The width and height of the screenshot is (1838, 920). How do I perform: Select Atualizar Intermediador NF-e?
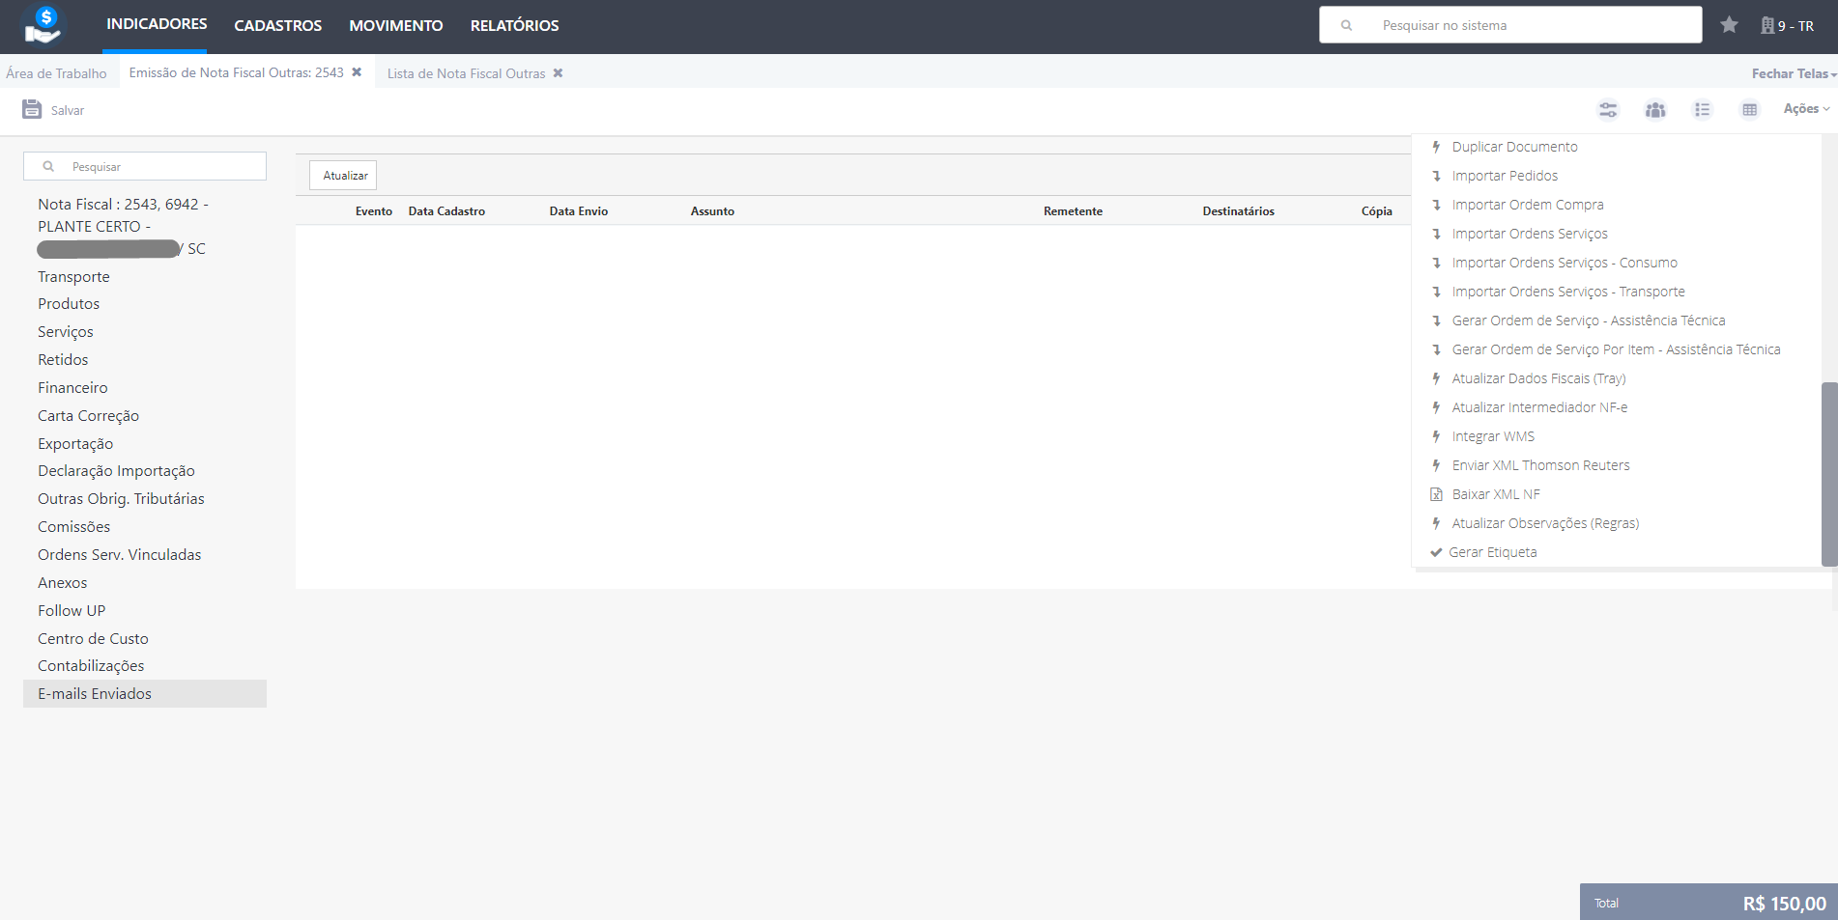pyautogui.click(x=1539, y=407)
